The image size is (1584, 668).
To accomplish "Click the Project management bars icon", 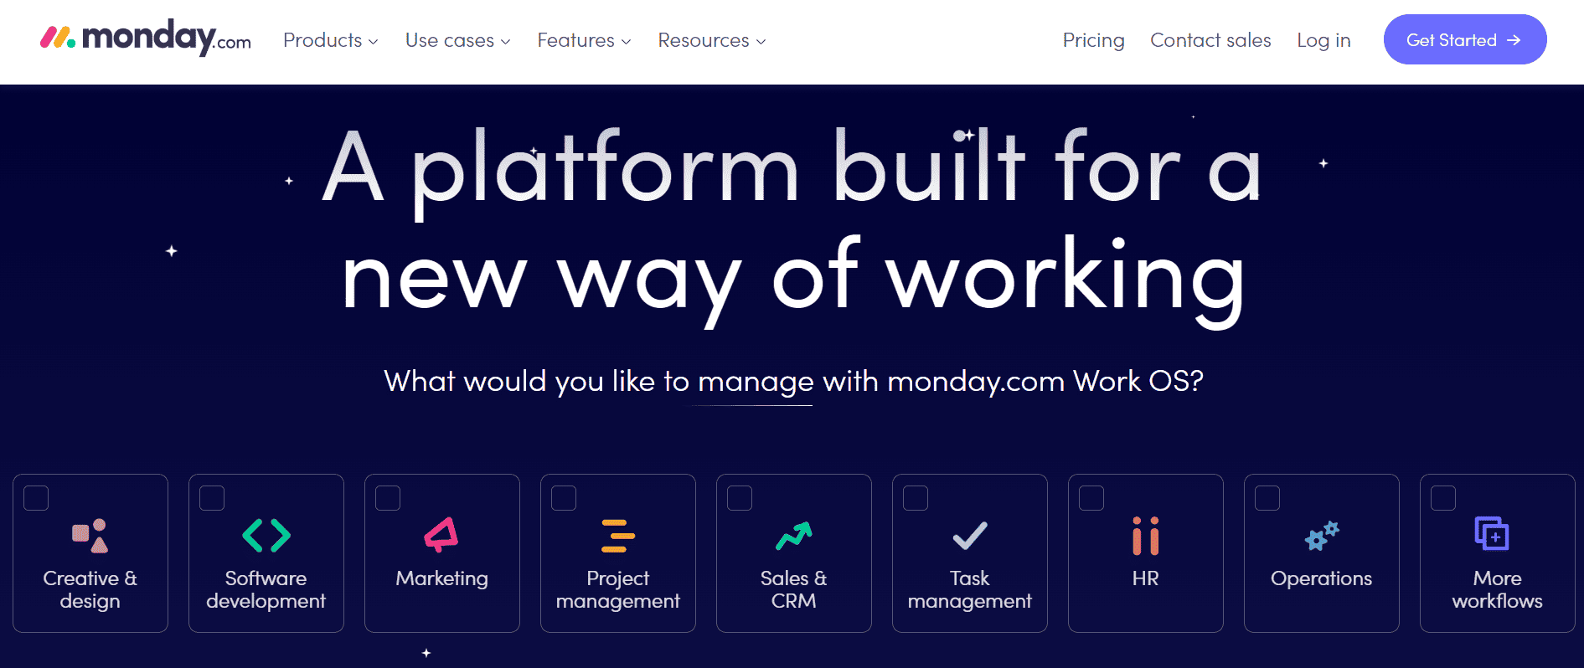I will (618, 536).
